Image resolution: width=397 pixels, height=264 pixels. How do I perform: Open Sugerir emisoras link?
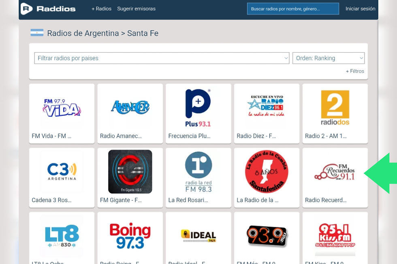[x=136, y=8]
